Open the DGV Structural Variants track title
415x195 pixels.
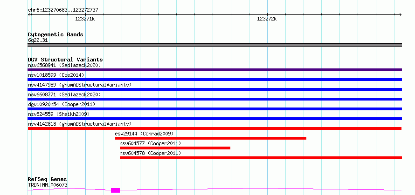tap(65, 60)
